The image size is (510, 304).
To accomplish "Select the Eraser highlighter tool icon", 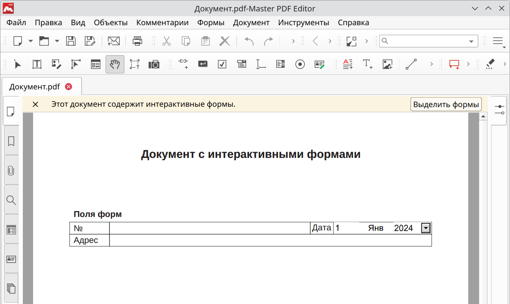I will pyautogui.click(x=490, y=64).
